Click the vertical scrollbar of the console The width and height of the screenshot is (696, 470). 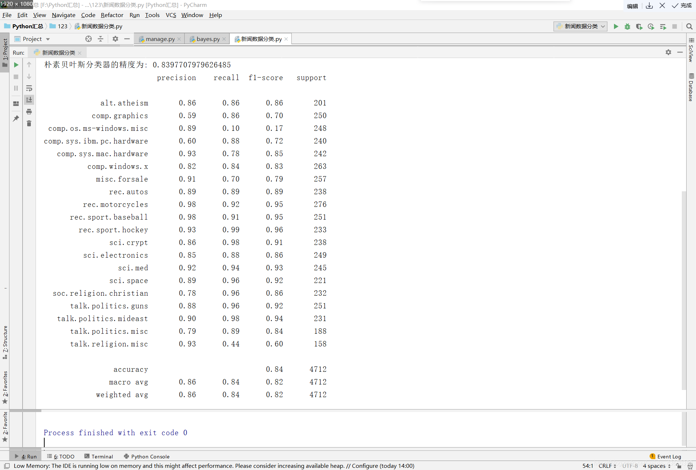tap(684, 290)
